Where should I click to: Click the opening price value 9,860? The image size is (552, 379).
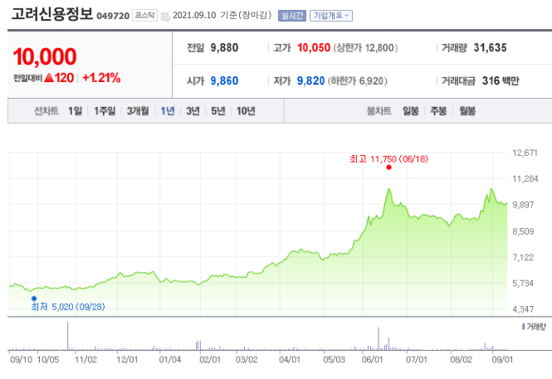(224, 81)
